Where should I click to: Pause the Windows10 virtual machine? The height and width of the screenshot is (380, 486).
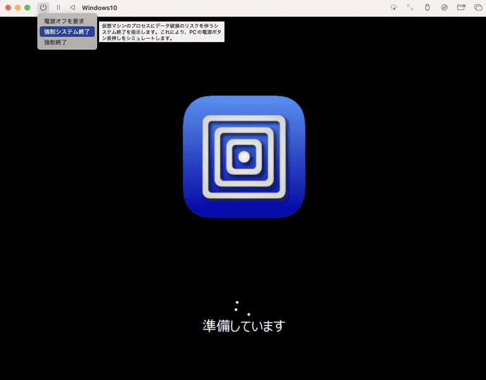tap(58, 7)
